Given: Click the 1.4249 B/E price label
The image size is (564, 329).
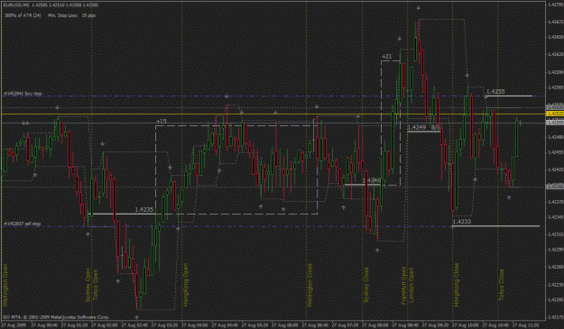Looking at the screenshot, I should [x=423, y=127].
